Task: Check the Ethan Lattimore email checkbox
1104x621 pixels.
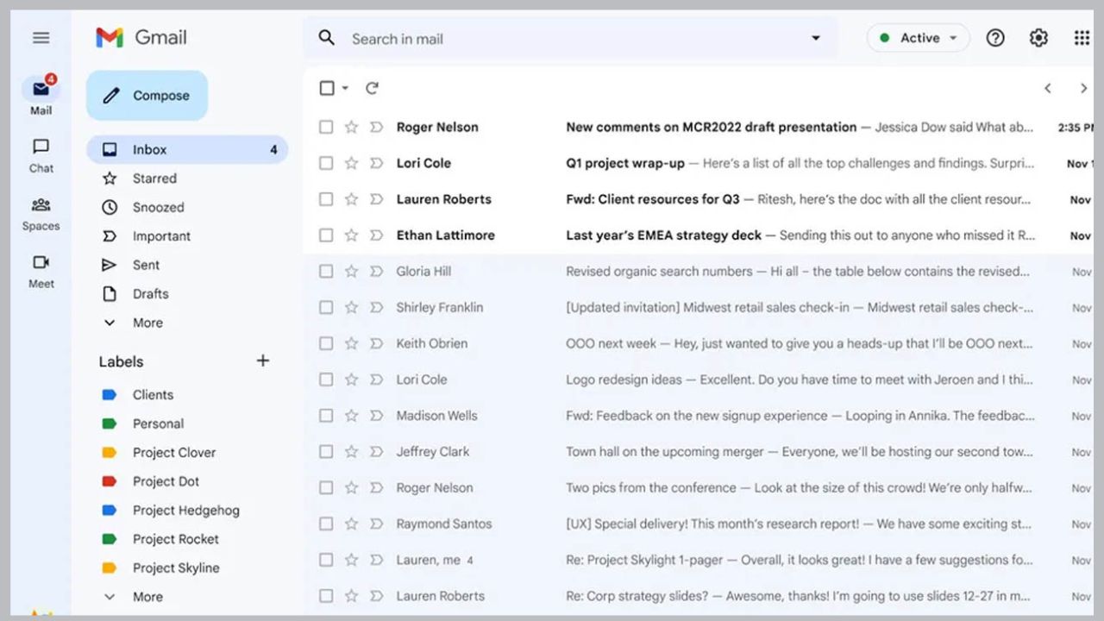Action: point(326,235)
